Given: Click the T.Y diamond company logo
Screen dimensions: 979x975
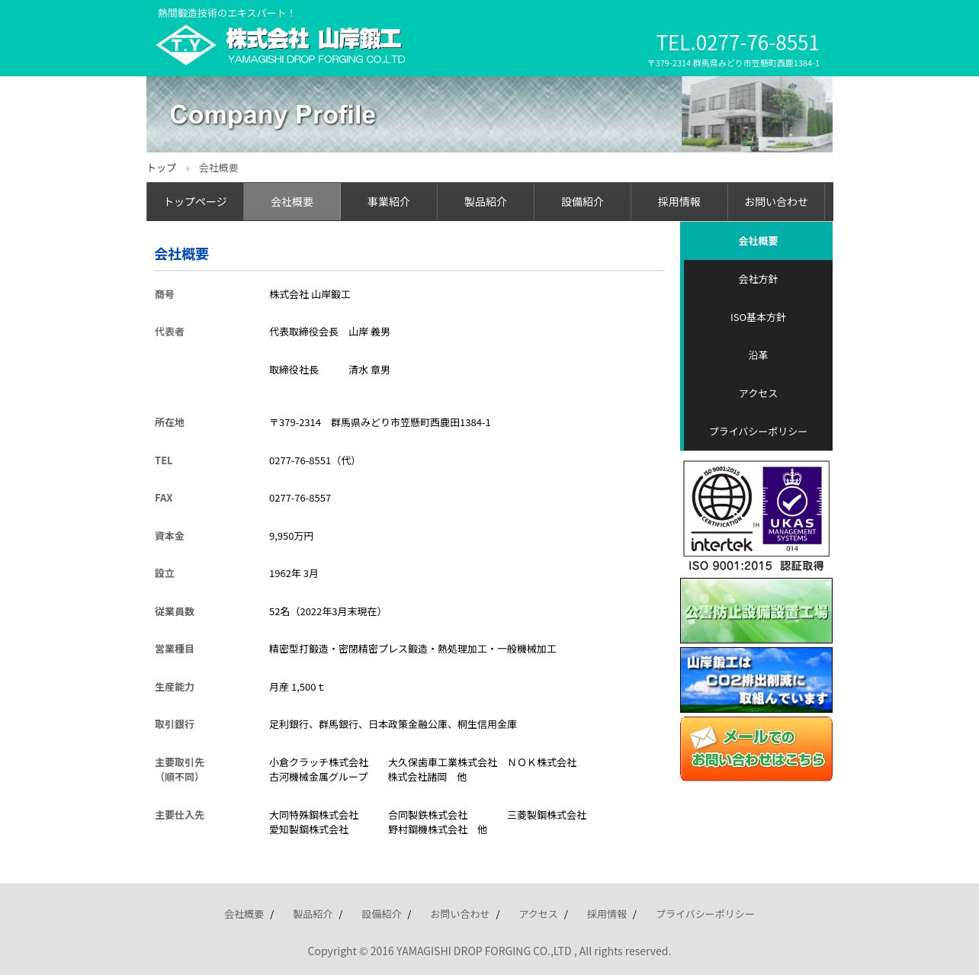Looking at the screenshot, I should (x=186, y=45).
